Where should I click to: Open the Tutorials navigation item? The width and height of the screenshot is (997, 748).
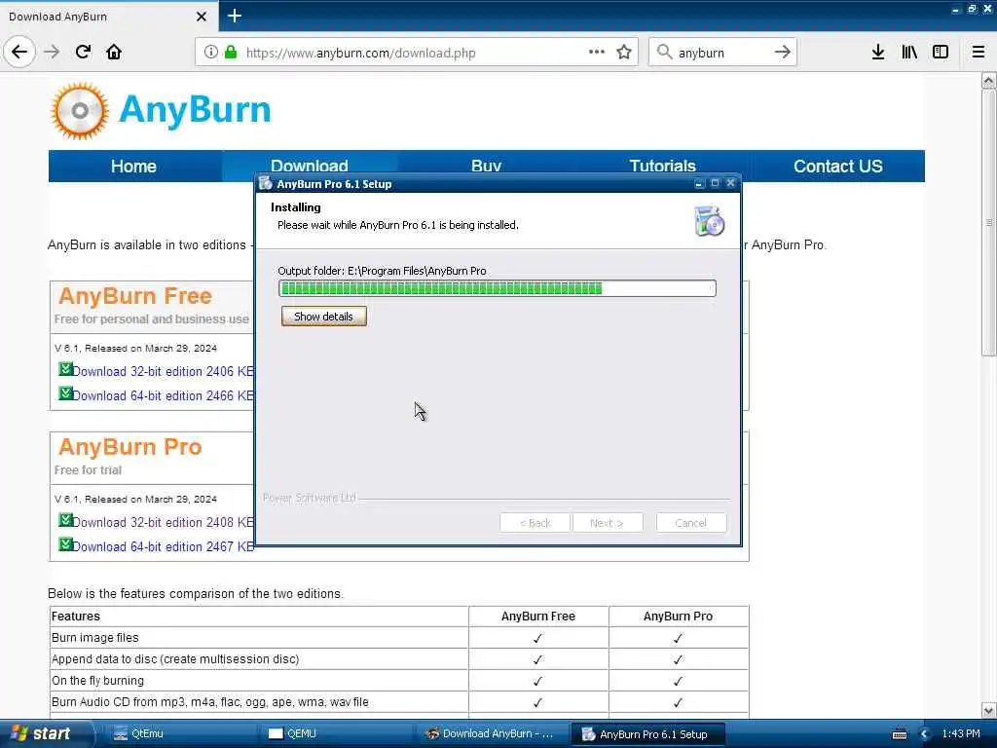pyautogui.click(x=662, y=166)
